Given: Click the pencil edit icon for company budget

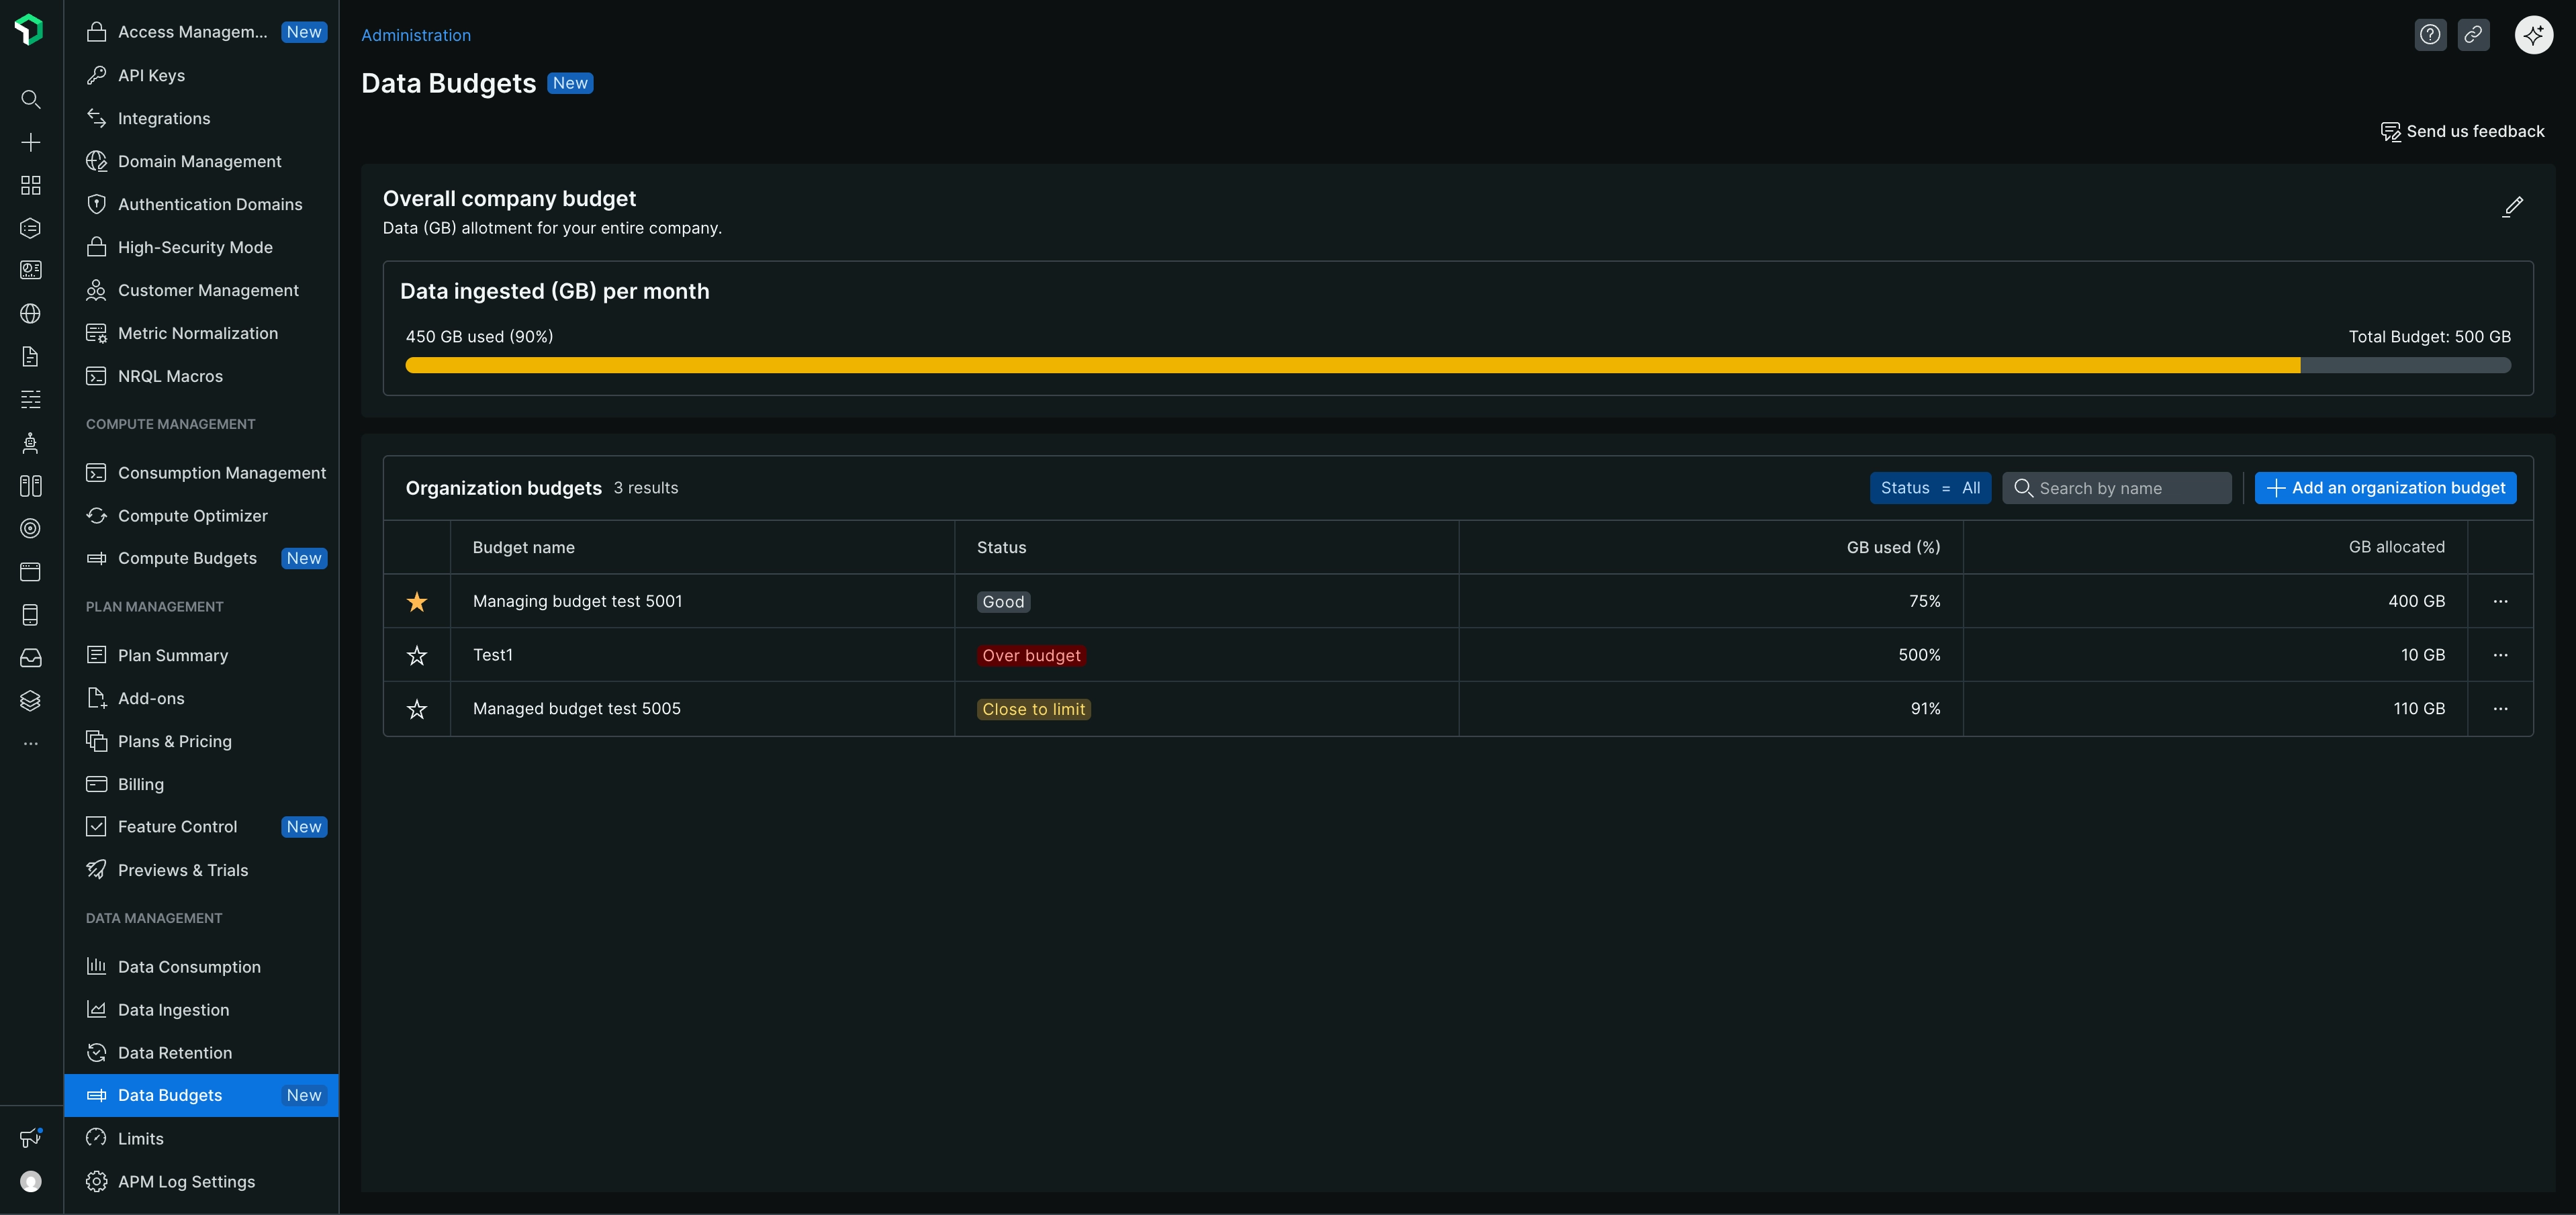Looking at the screenshot, I should pos(2513,207).
